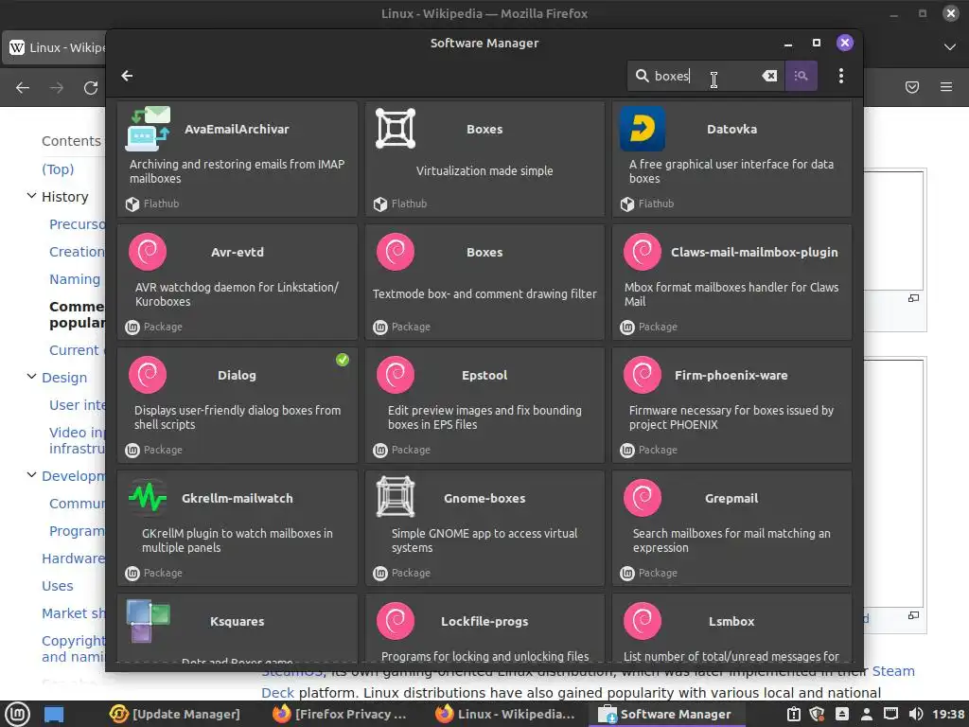This screenshot has height=727, width=969.
Task: Open Software Manager three-dot menu
Action: [x=840, y=76]
